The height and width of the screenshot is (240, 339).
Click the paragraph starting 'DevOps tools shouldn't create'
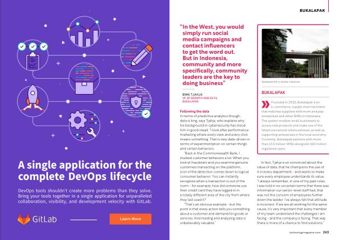(85, 196)
